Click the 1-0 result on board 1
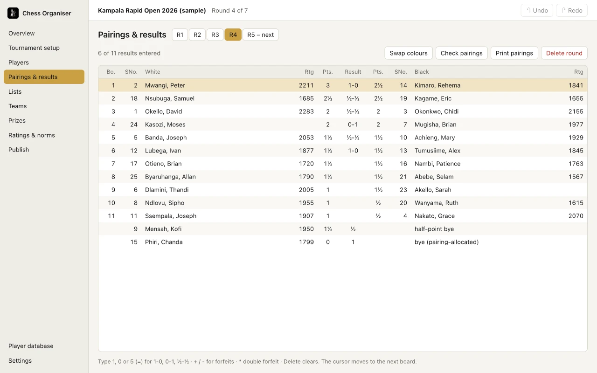 pyautogui.click(x=353, y=85)
